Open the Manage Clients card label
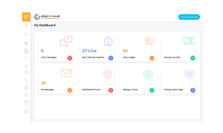This screenshot has height=133, width=223. 130,90
